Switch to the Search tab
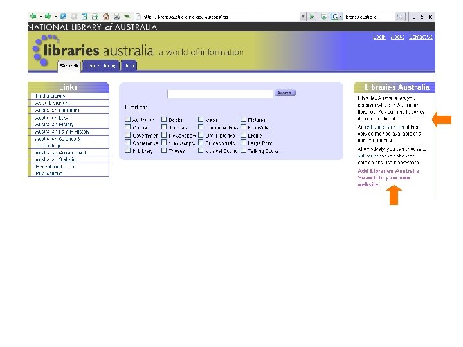Viewport: 463px width, 347px height. point(69,66)
